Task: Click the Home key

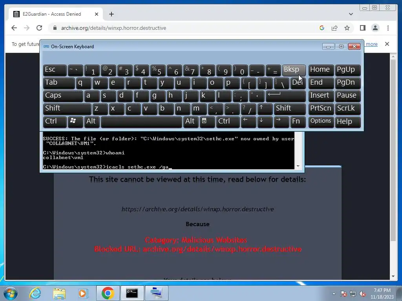Action: point(321,70)
